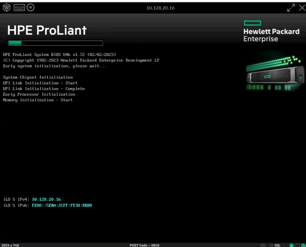The height and width of the screenshot is (247, 306).
Task: Click the SSL label in status bar
Action: click(277, 245)
